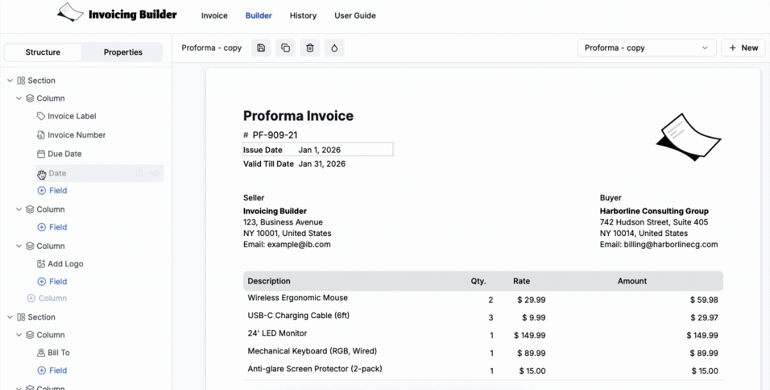Collapse the column containing Add Logo
The height and width of the screenshot is (390, 770).
(19, 246)
